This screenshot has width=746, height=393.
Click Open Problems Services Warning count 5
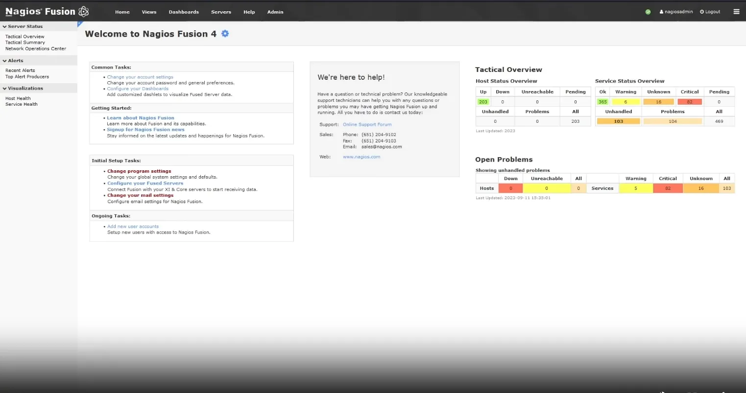(636, 188)
